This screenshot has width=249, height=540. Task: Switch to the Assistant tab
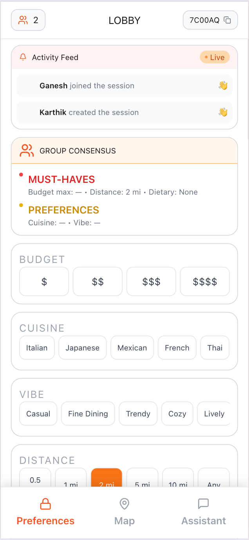tap(204, 512)
